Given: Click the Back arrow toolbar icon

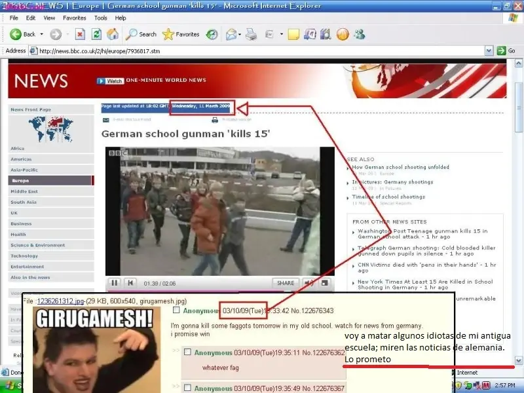Looking at the screenshot, I should pos(15,34).
